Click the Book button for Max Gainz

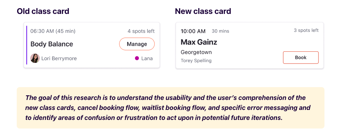click(x=301, y=57)
